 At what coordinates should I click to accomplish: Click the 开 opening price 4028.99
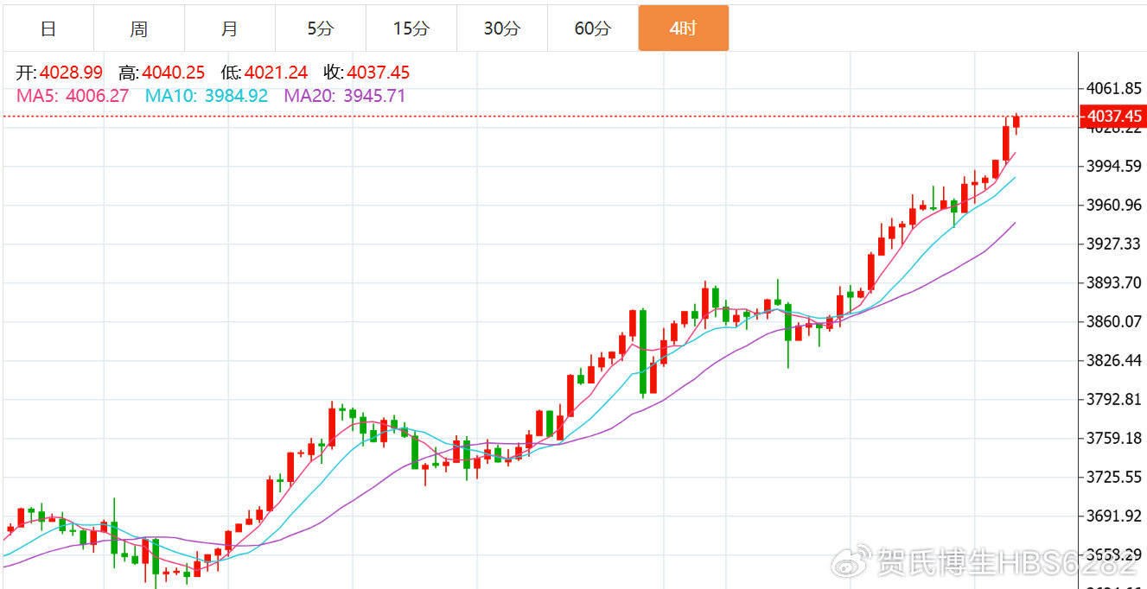pos(71,73)
